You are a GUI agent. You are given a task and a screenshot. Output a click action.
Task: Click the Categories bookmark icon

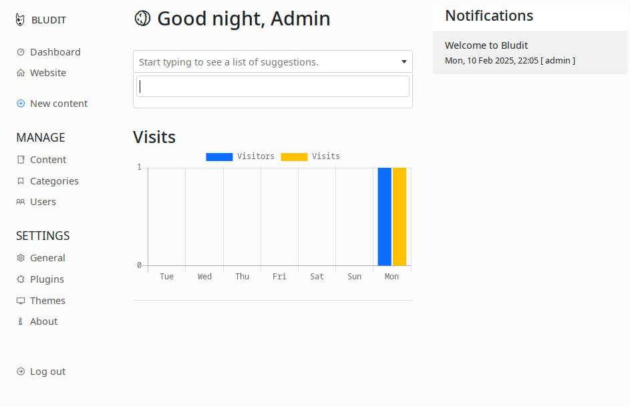pos(21,181)
